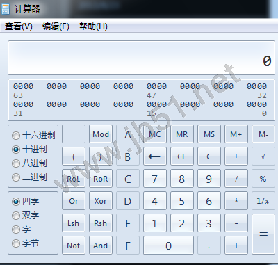The width and height of the screenshot is (278, 265).
Task: Click the close parenthesis button
Action: pos(101,156)
